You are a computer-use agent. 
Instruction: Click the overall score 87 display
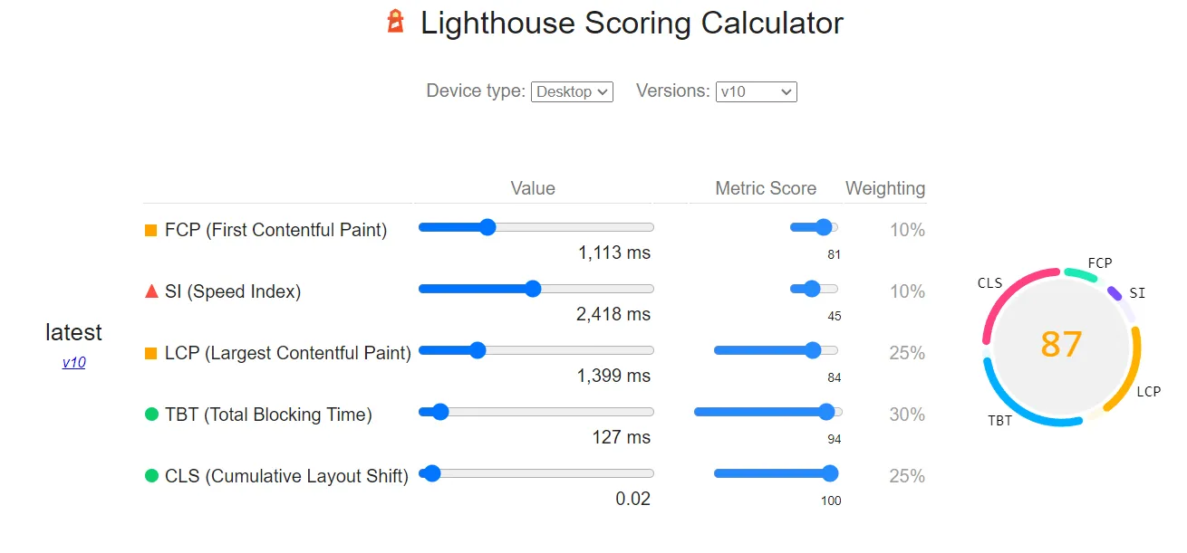point(1062,344)
